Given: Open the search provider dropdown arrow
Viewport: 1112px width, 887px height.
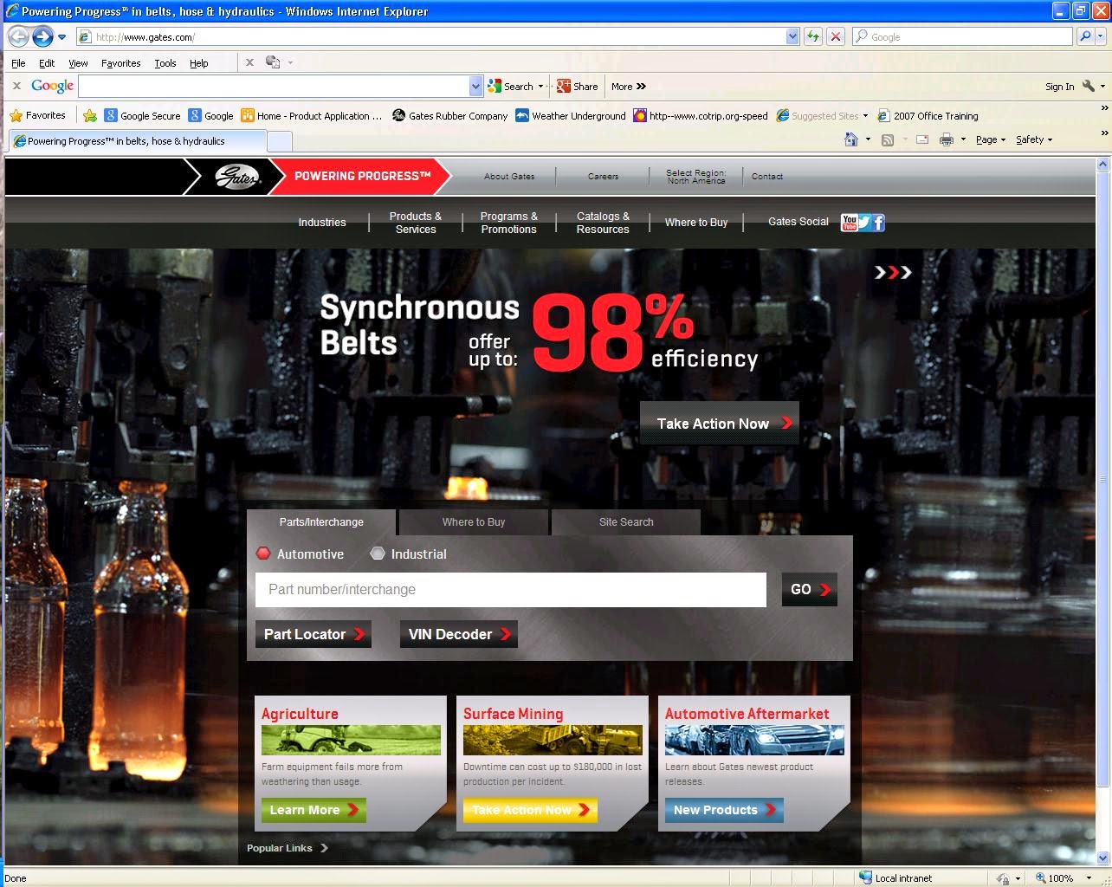Looking at the screenshot, I should (x=1102, y=36).
